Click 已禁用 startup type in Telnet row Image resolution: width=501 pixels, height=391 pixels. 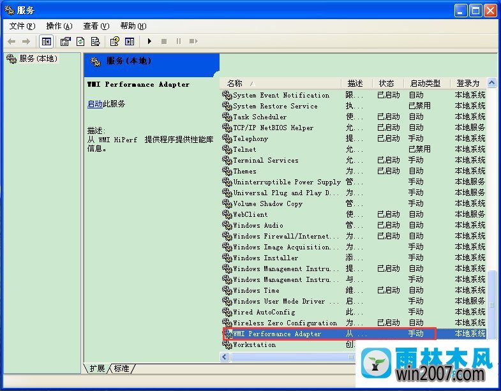pos(419,149)
